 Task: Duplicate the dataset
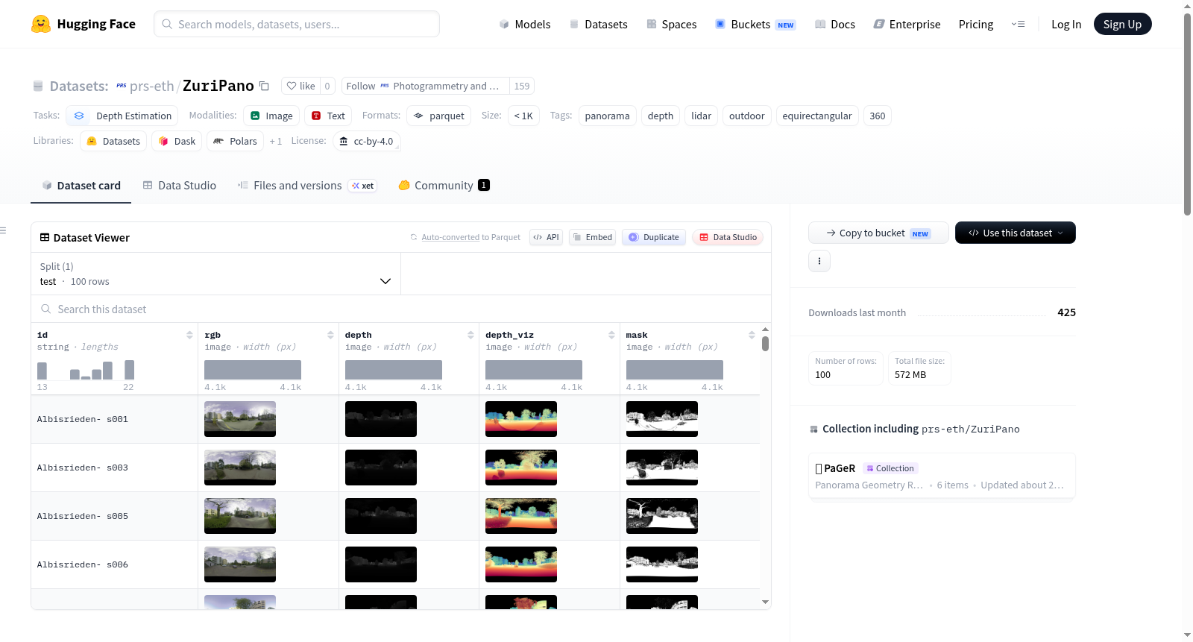(654, 237)
